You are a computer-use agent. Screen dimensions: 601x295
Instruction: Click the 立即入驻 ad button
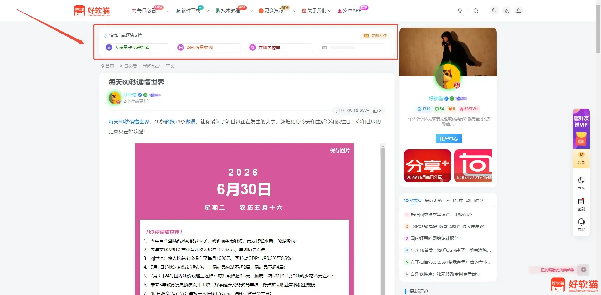tap(376, 36)
